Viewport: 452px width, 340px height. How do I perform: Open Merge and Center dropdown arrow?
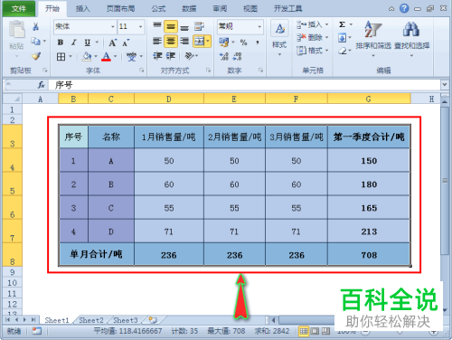coord(208,41)
